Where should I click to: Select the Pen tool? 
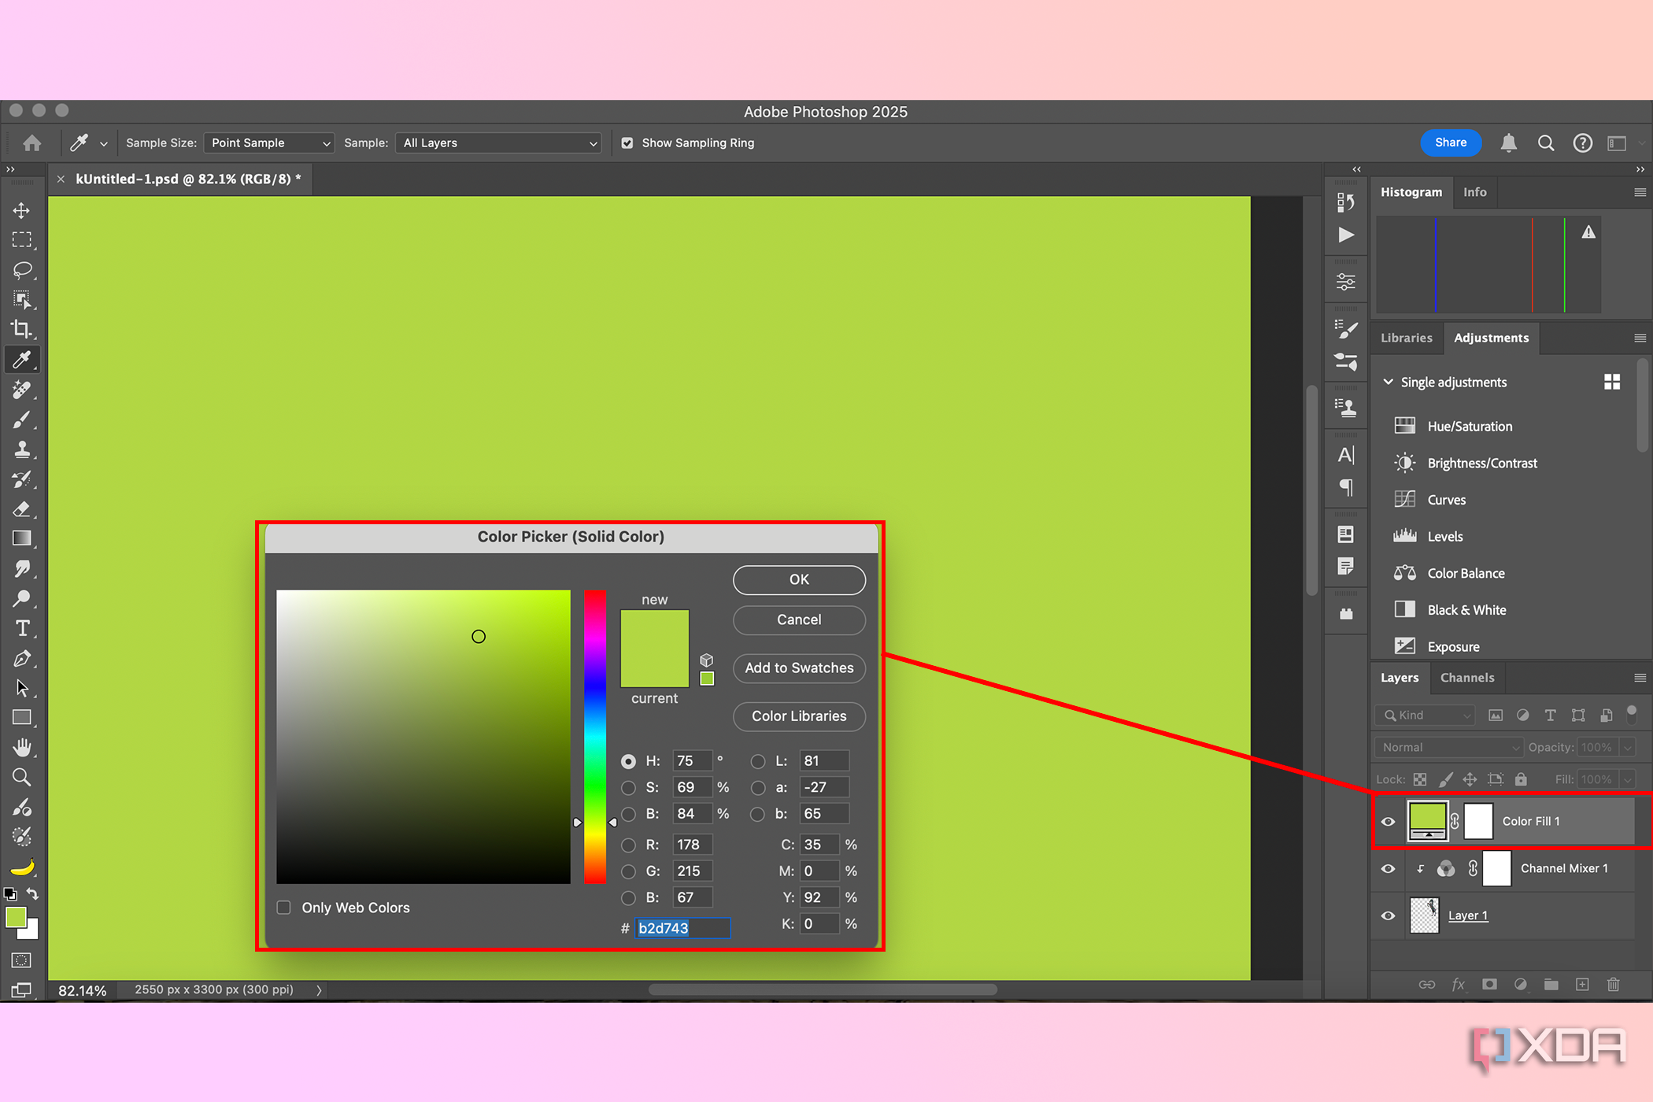[x=22, y=659]
